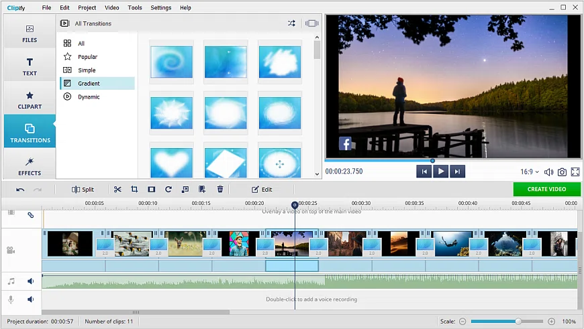Viewport: 584px width, 329px height.
Task: Choose the diamond-shaped transition thumbnail
Action: click(x=226, y=162)
